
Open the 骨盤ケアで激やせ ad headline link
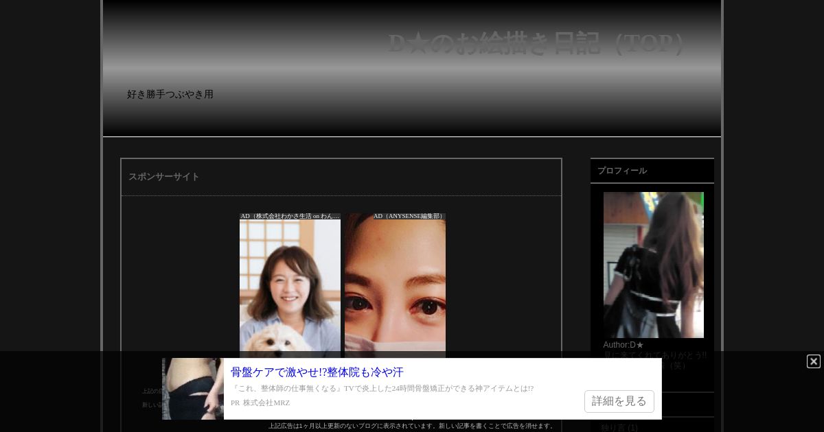(317, 372)
